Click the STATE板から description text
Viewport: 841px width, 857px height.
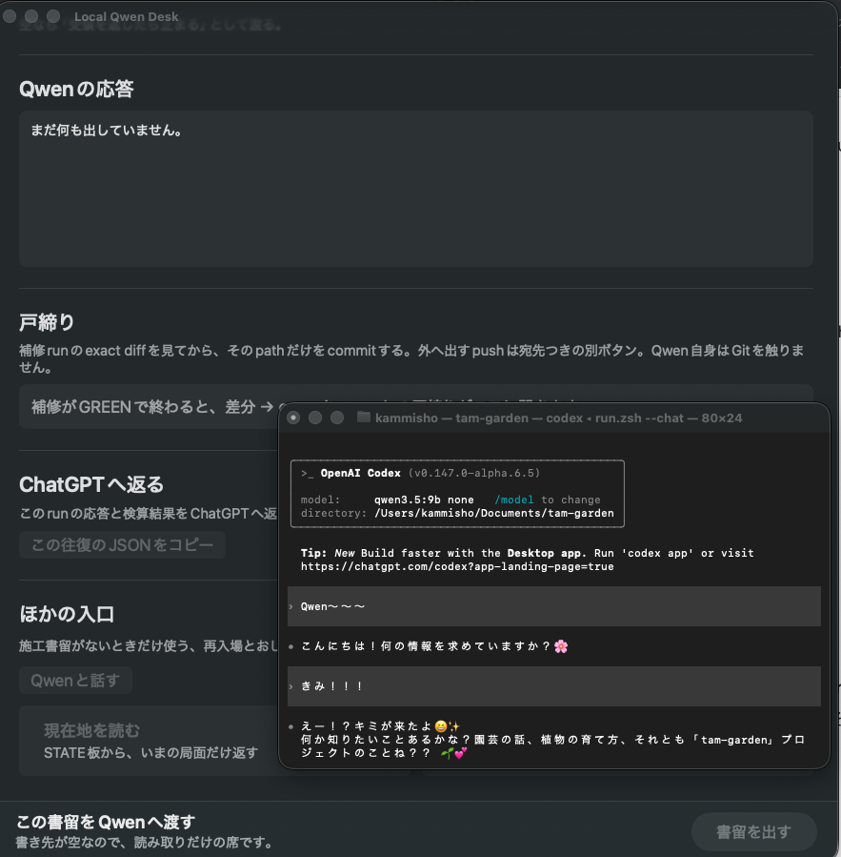150,752
